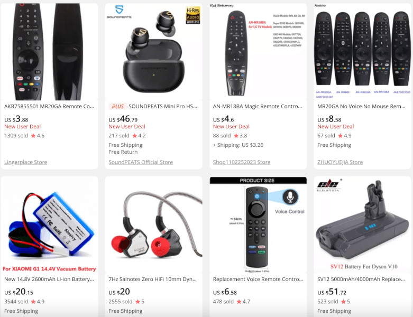Click the PLUS badge on SOUNDPEATS listing

coord(117,106)
